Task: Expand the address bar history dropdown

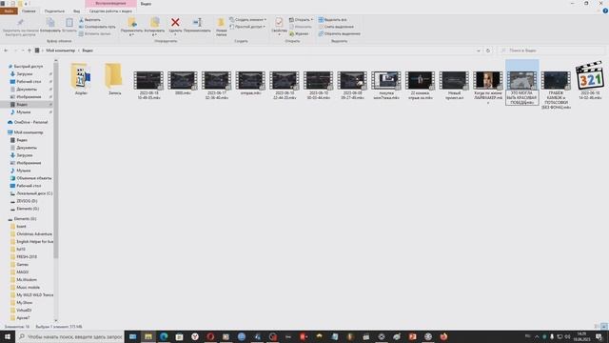Action: point(479,50)
